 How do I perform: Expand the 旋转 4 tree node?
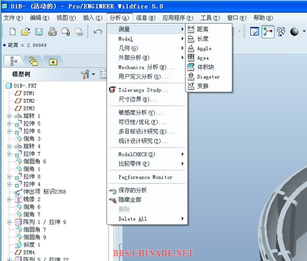click(9, 146)
